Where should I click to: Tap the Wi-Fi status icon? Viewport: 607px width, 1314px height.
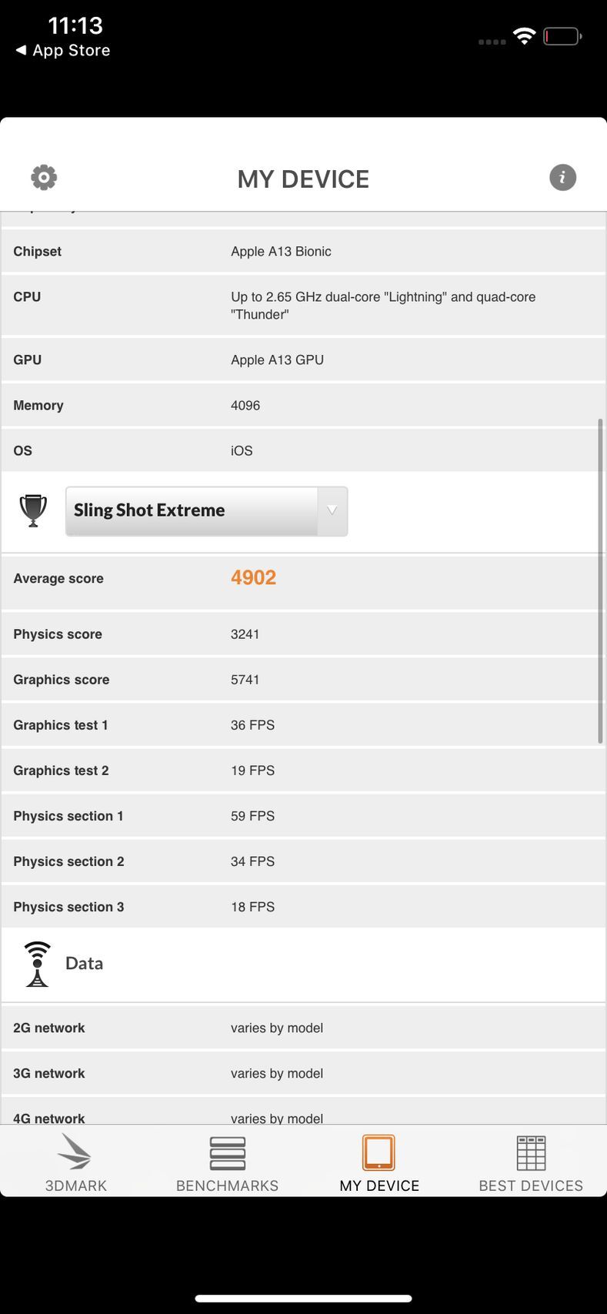(524, 36)
